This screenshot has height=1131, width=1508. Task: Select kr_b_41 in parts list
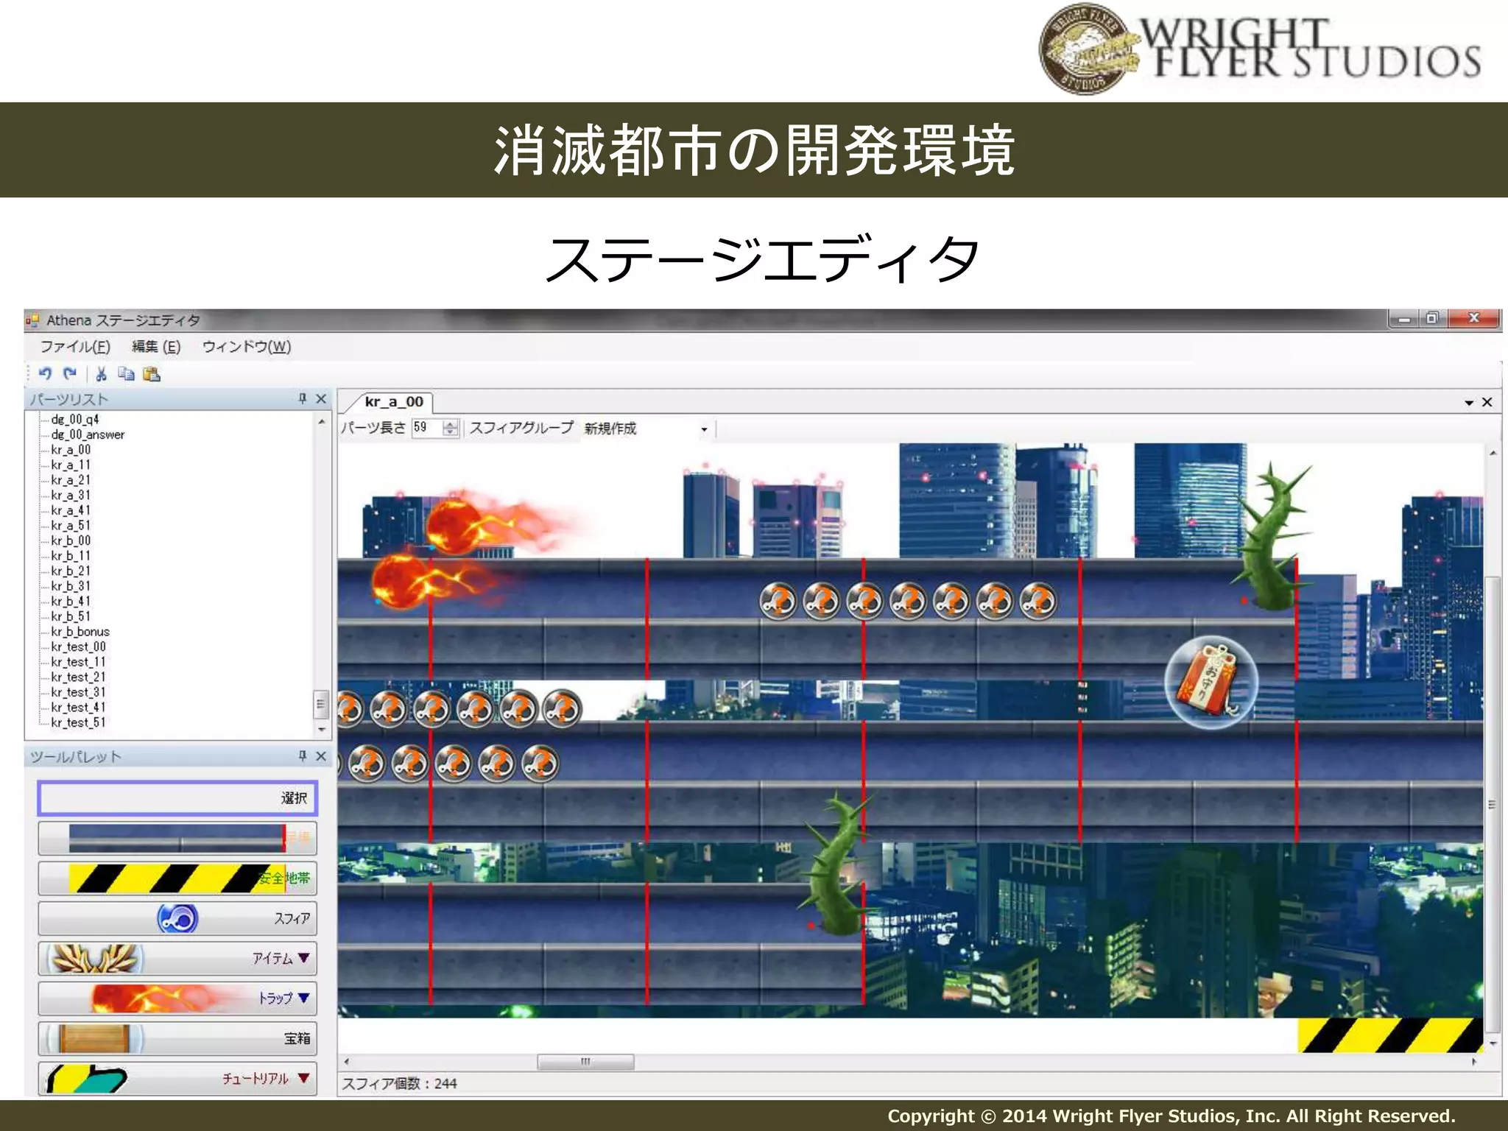click(71, 602)
